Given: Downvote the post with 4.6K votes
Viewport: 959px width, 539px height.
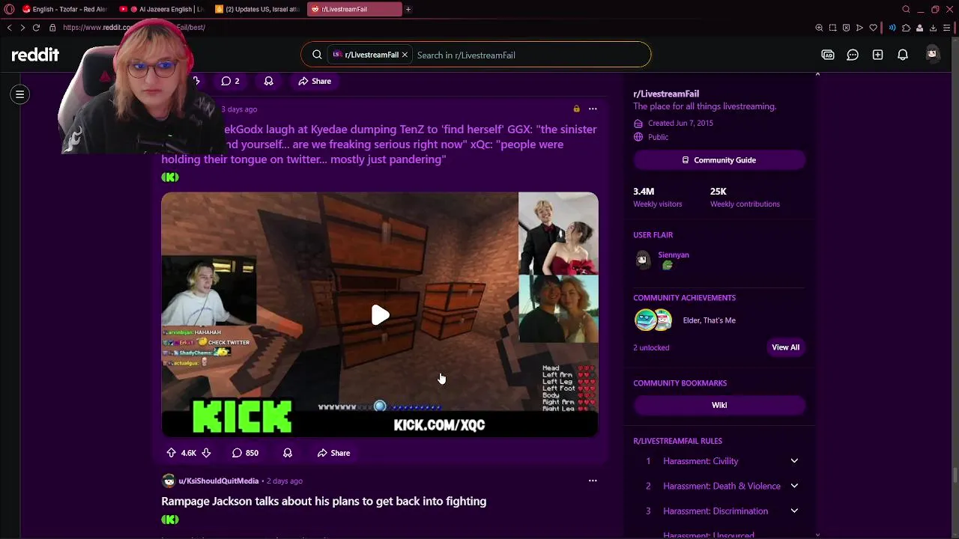Looking at the screenshot, I should click(x=206, y=453).
